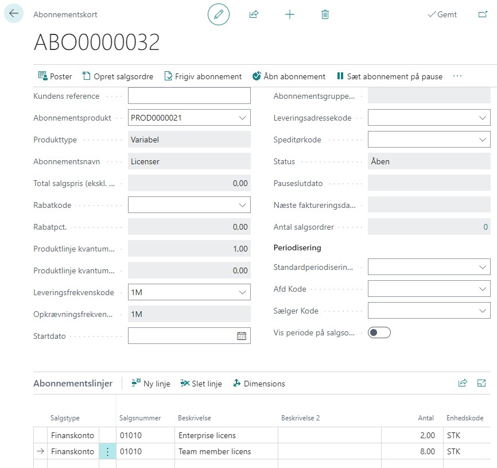This screenshot has width=497, height=468.
Task: Click the share icon in header
Action: coord(254,14)
